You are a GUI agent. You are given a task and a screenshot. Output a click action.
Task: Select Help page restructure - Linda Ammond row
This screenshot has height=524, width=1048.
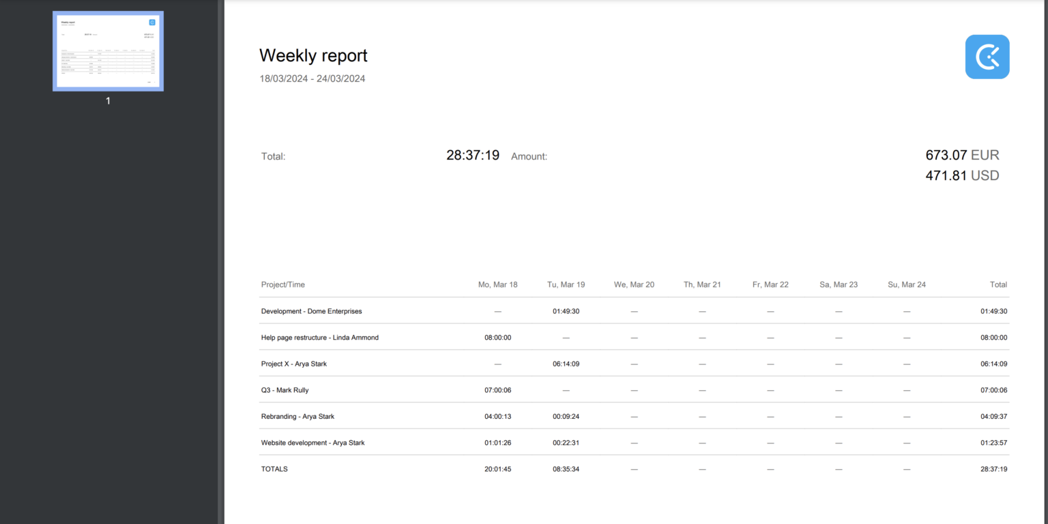coord(319,338)
